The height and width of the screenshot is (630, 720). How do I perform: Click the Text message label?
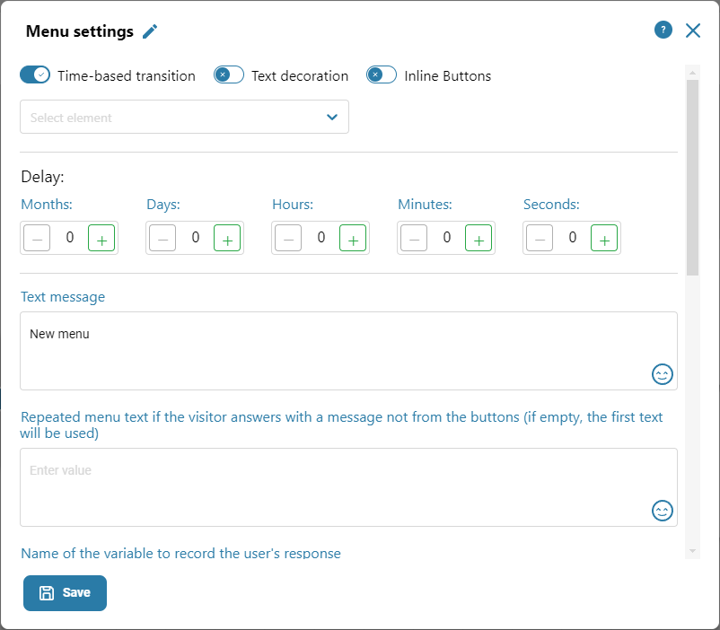63,297
